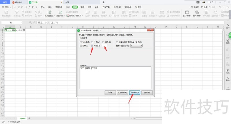Switch to 插入 ribbon tab
Screen dimensions: 231x124
click(x=50, y=7)
